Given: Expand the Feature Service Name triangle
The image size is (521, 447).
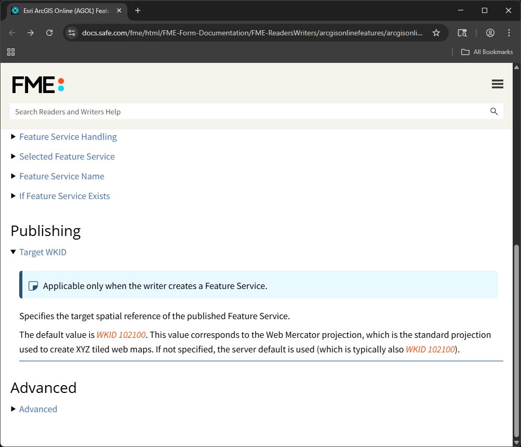Looking at the screenshot, I should click(x=14, y=176).
